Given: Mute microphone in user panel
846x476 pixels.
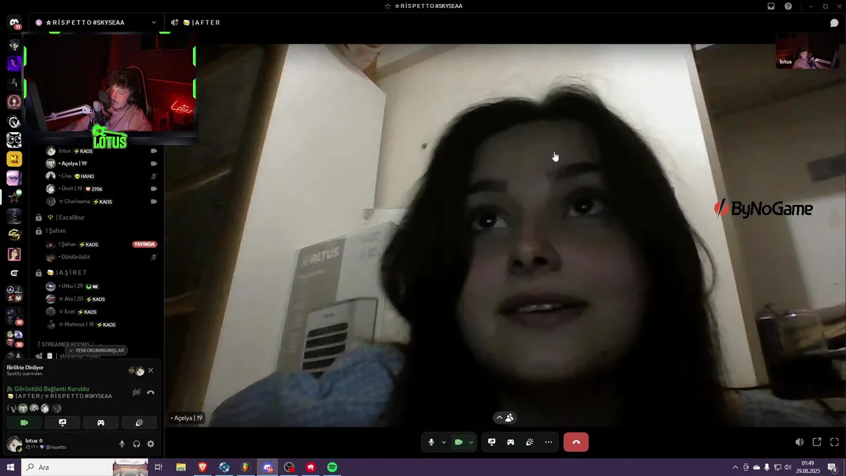Looking at the screenshot, I should point(122,444).
